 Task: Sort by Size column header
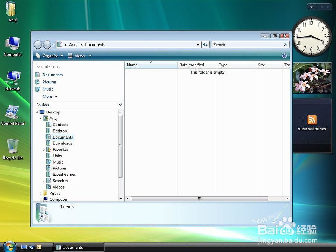click(x=269, y=65)
